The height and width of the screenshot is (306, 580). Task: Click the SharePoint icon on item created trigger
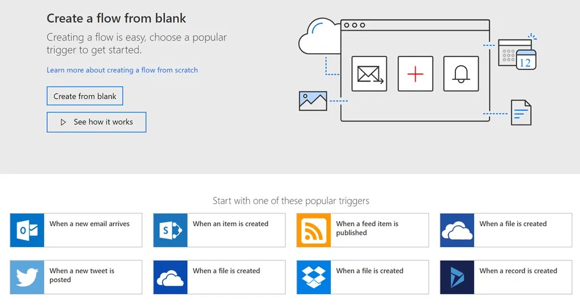170,230
